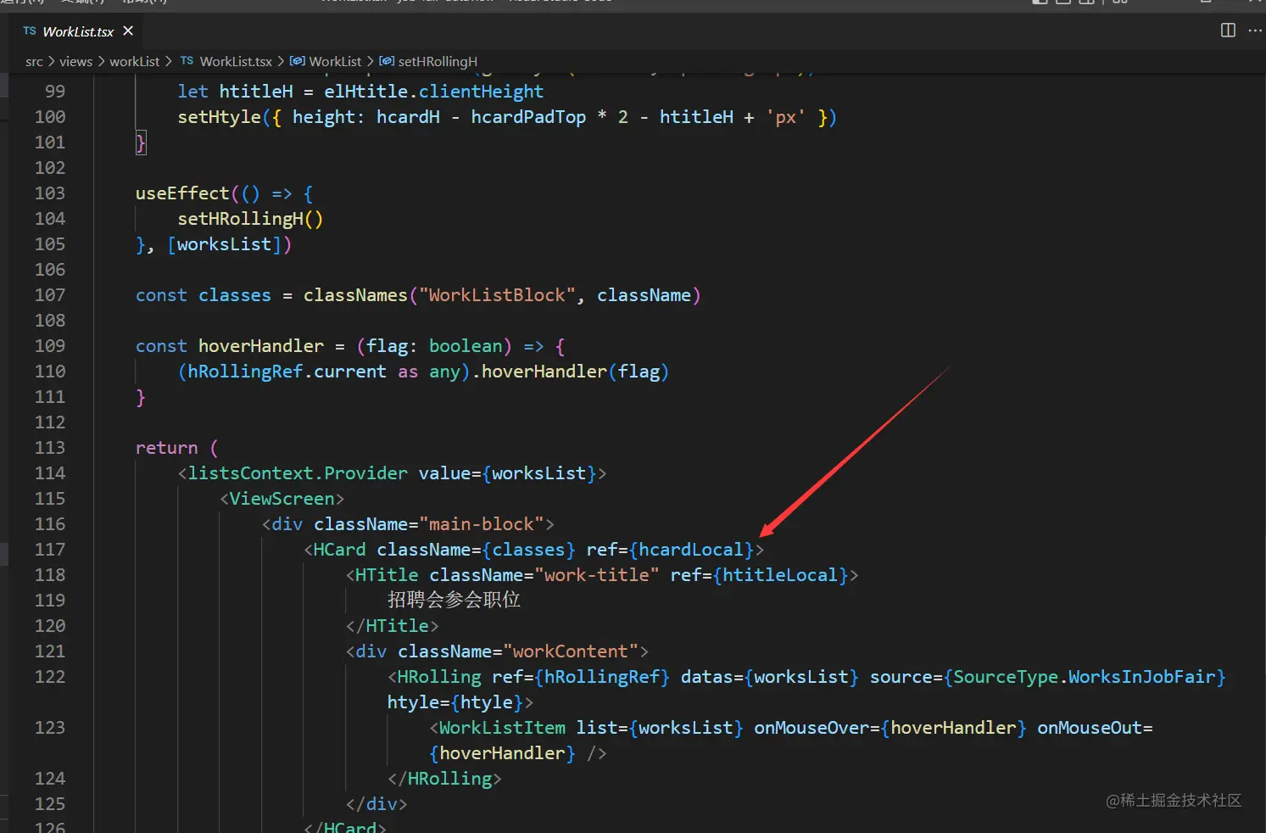Click 'onMouseOver' prop on line 123
The width and height of the screenshot is (1266, 833).
click(811, 728)
